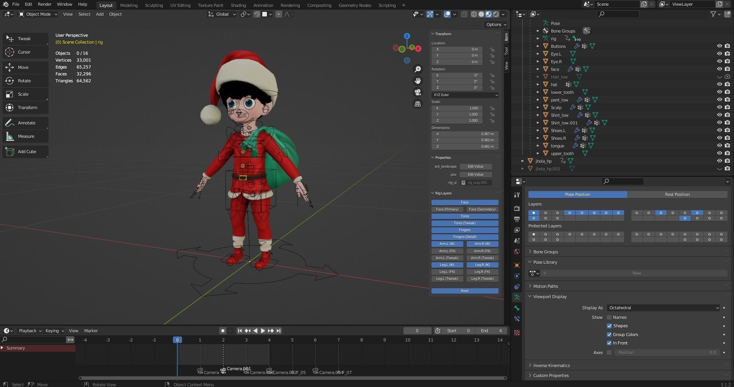The height and width of the screenshot is (387, 734).
Task: Open the Geometry Nodes workspace tab
Action: click(355, 5)
